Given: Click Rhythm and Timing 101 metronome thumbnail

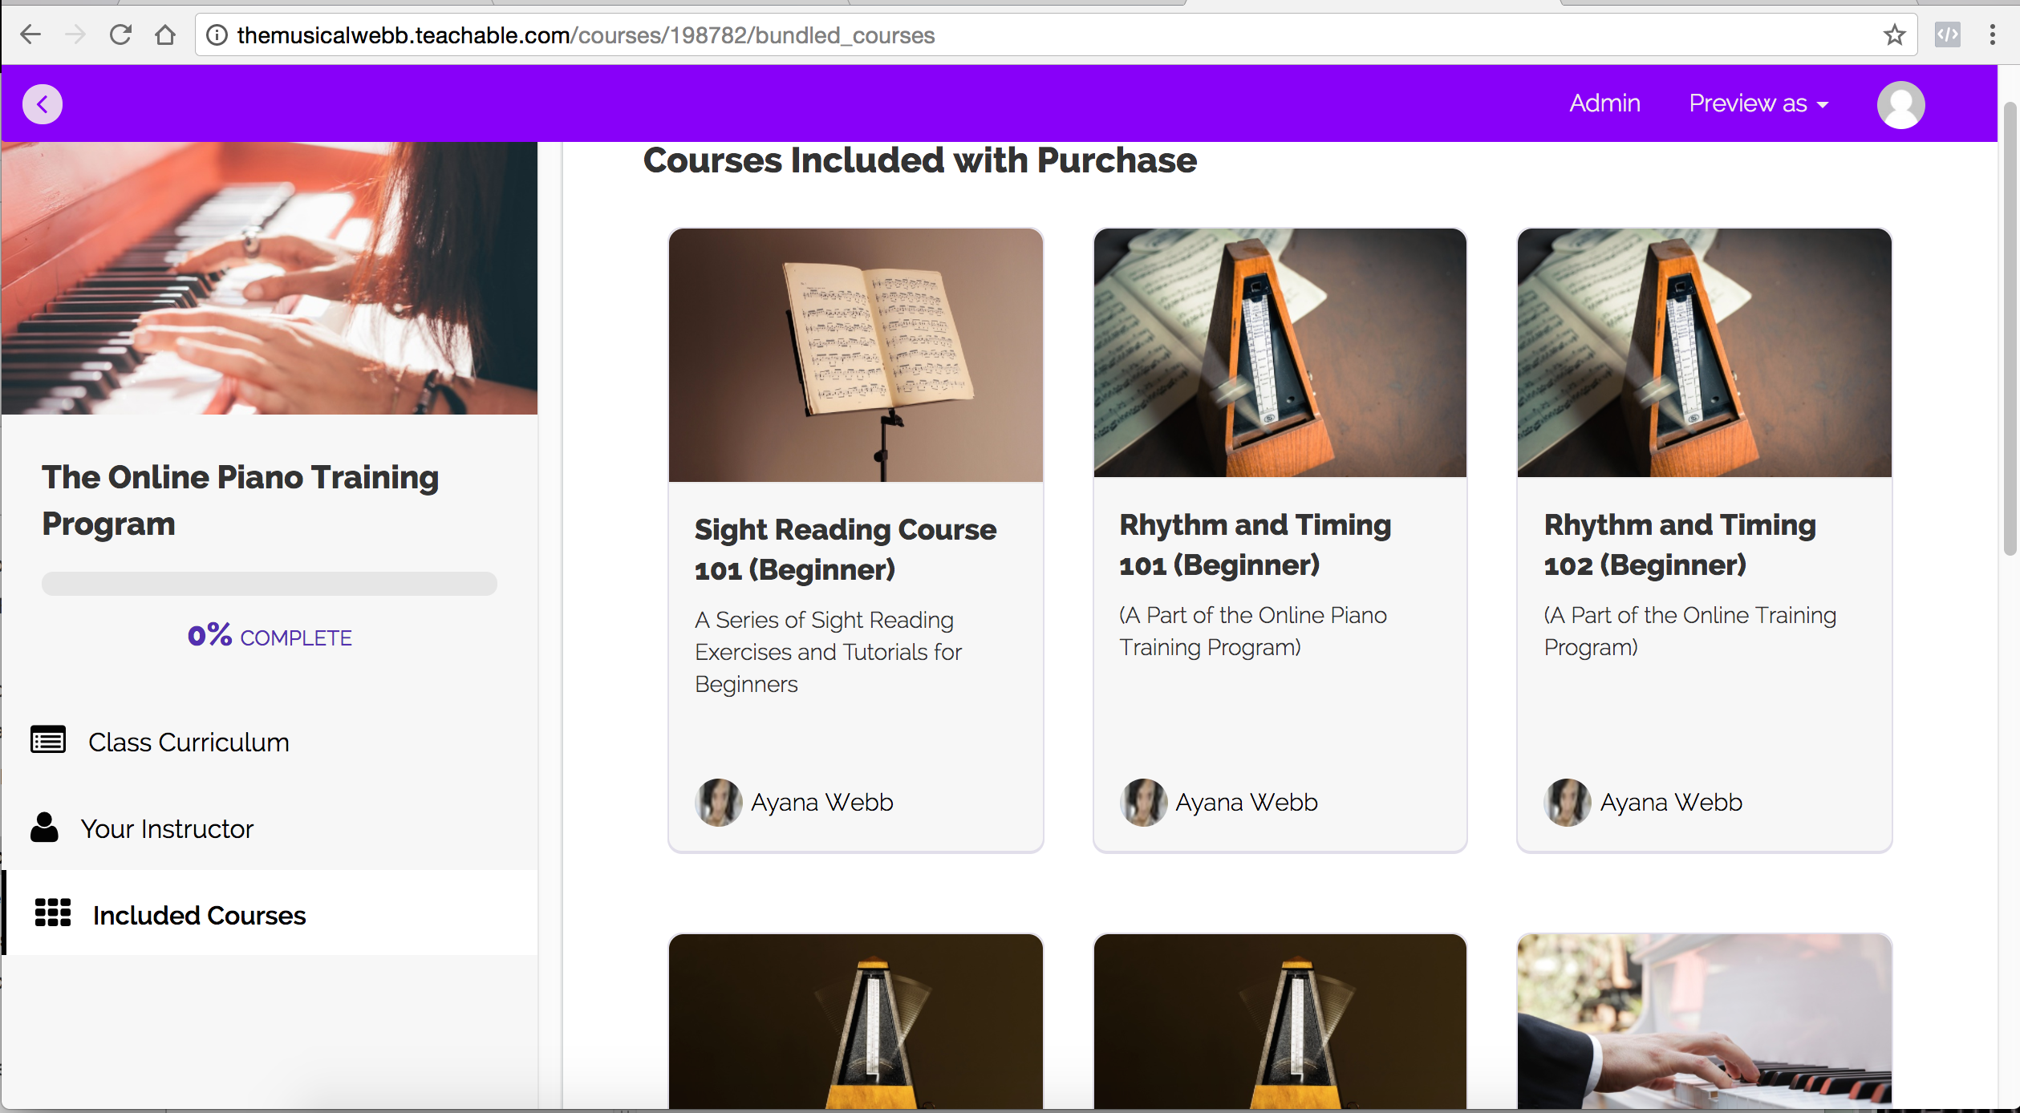Looking at the screenshot, I should point(1280,353).
